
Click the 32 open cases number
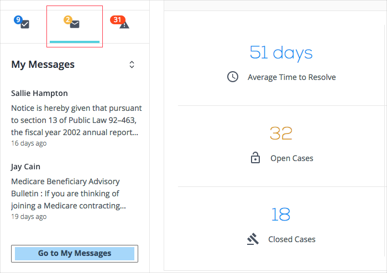coord(281,133)
